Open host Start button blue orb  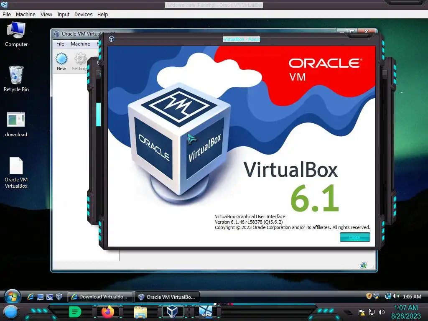point(11,312)
